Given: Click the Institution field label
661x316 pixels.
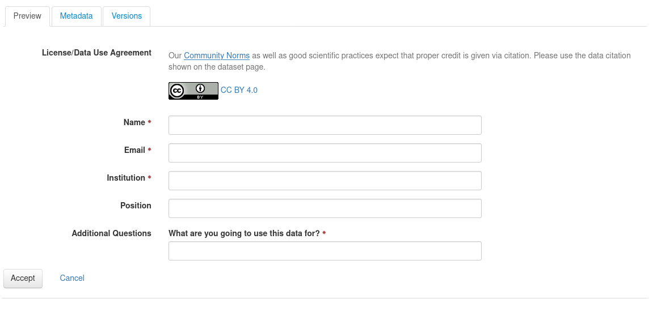Looking at the screenshot, I should pos(126,178).
